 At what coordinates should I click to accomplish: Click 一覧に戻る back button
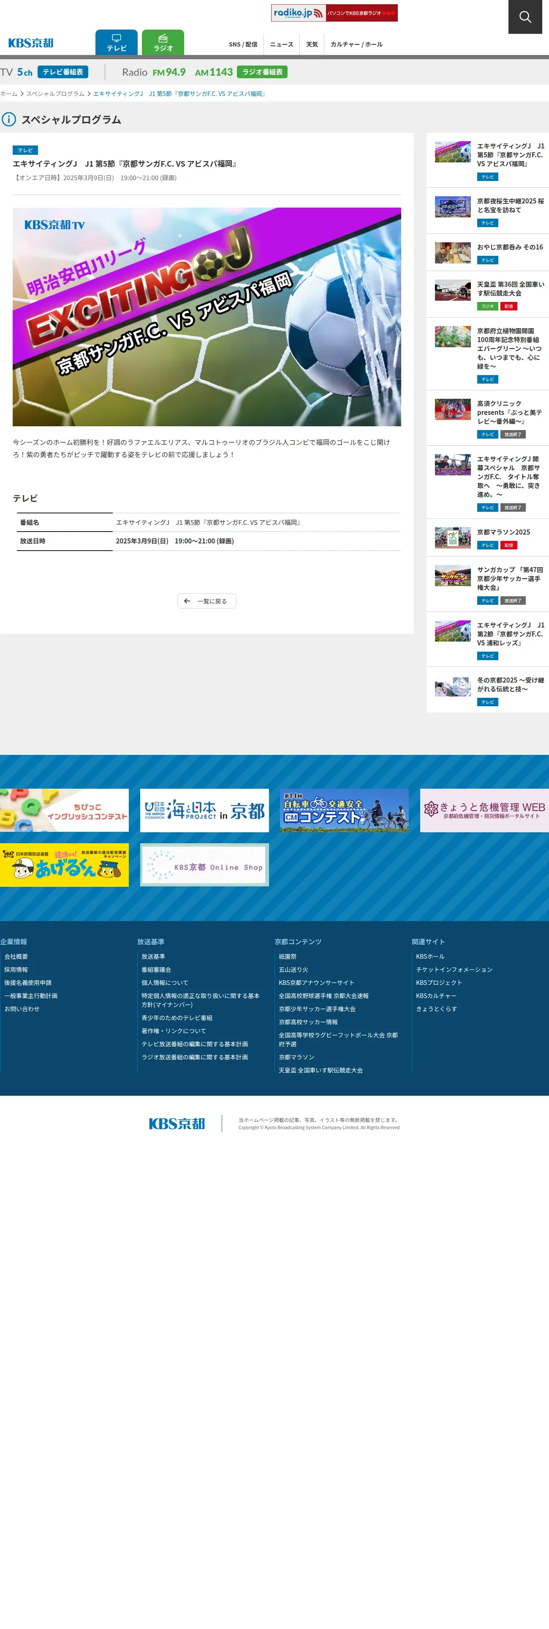(207, 601)
